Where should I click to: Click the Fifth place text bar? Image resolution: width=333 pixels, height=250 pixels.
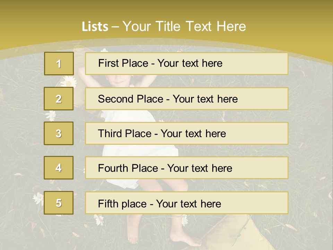click(187, 203)
